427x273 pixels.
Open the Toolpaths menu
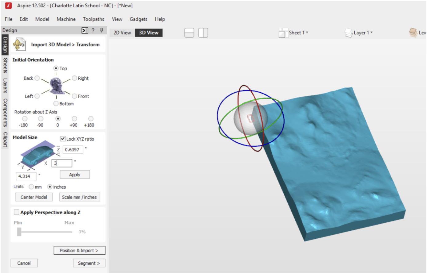point(94,19)
